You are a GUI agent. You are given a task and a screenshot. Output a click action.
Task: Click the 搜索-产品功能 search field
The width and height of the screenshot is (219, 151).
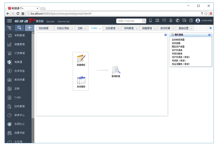pyautogui.click(x=130, y=21)
